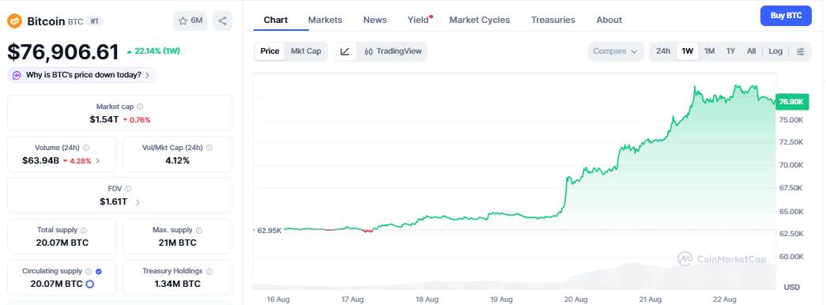Screen dimensions: 826x305
Task: Open chart settings sliders icon
Action: [x=800, y=51]
